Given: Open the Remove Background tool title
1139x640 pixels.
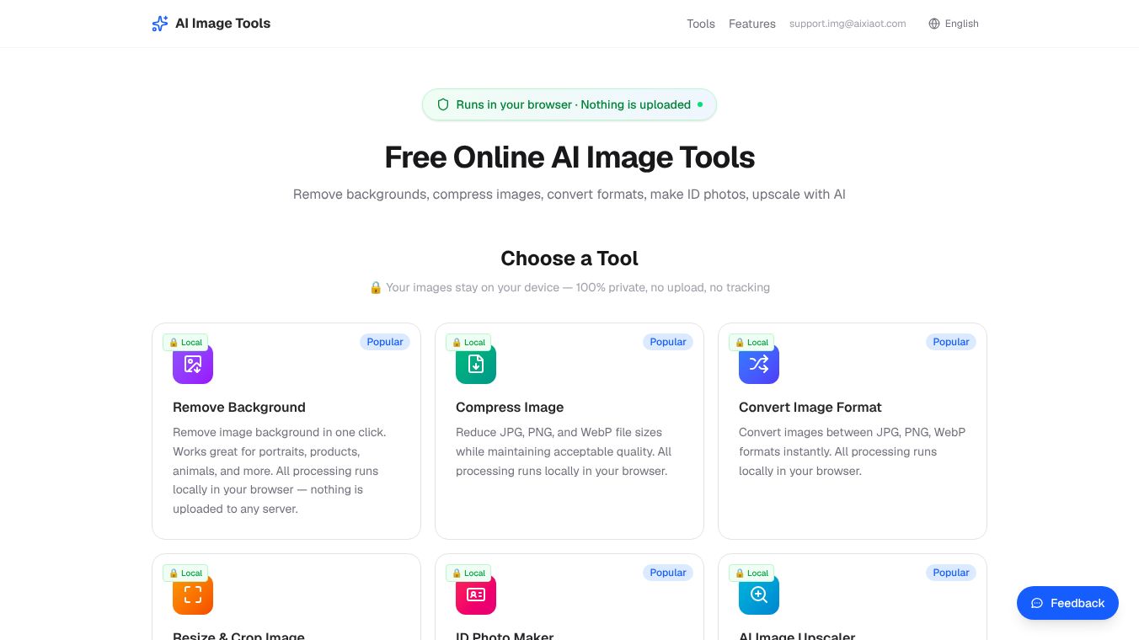Looking at the screenshot, I should tap(239, 407).
